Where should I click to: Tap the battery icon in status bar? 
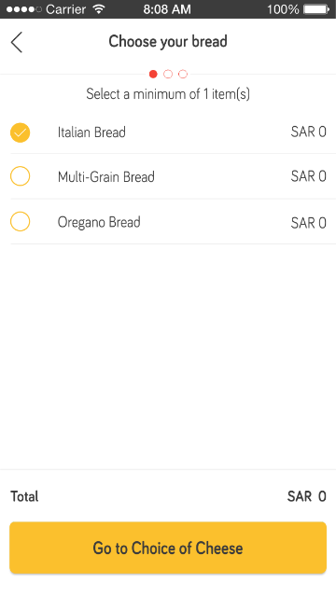point(316,9)
